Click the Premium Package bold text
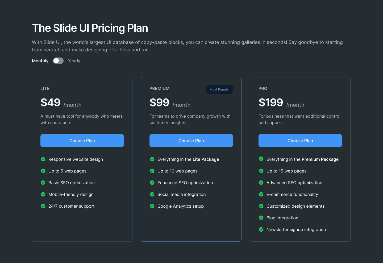The width and height of the screenshot is (383, 263). [320, 159]
